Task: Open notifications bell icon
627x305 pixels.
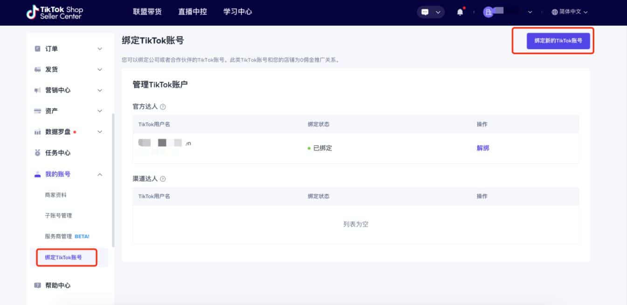Action: (460, 12)
